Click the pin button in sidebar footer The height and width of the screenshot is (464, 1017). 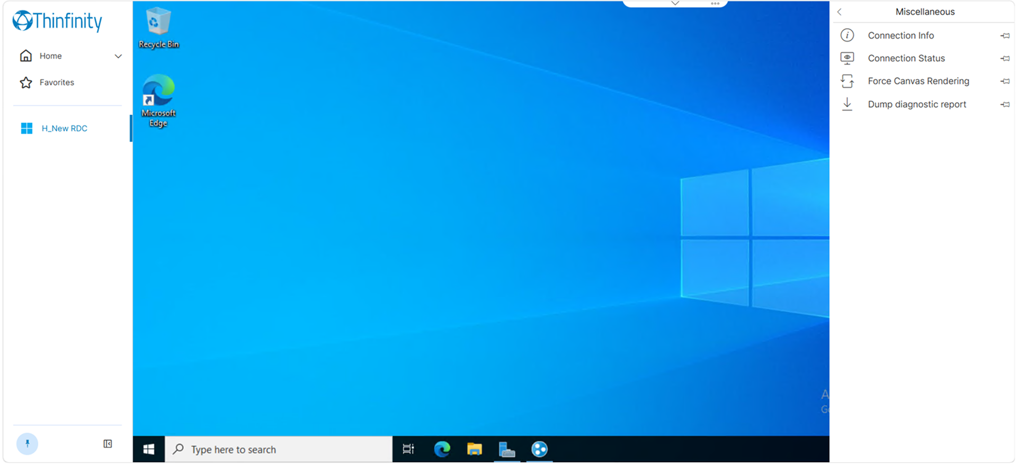(27, 444)
